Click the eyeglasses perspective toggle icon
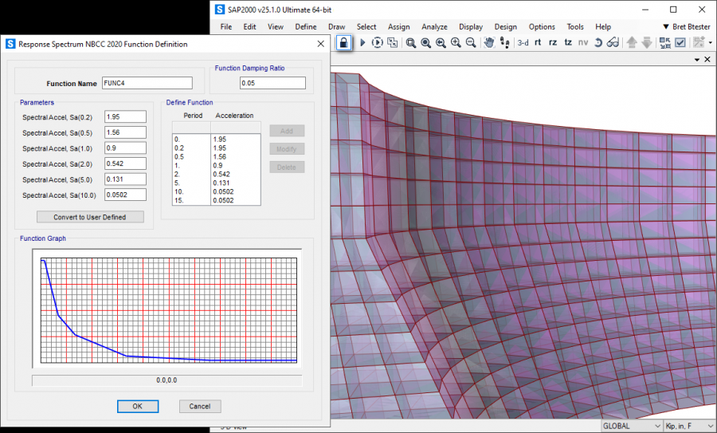 pos(613,42)
